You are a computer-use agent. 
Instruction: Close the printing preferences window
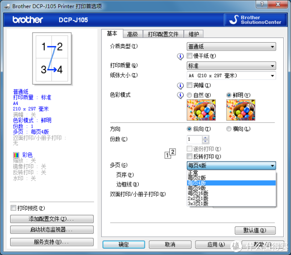[278, 4]
